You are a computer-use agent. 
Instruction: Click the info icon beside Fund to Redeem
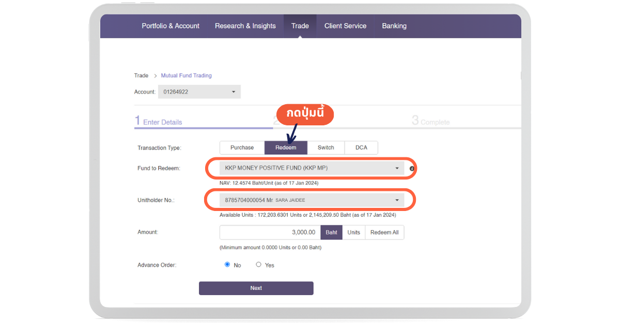point(412,169)
